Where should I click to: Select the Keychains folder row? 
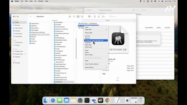pyautogui.click(x=64, y=82)
